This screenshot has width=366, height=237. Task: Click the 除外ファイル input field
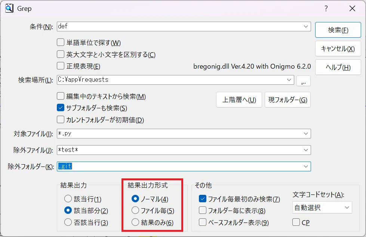[x=179, y=150]
